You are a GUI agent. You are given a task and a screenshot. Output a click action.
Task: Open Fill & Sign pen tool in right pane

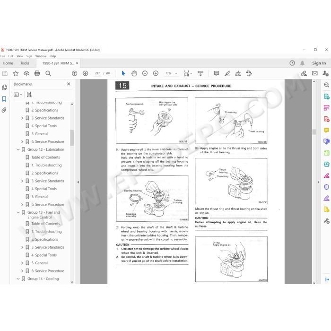(x=326, y=199)
